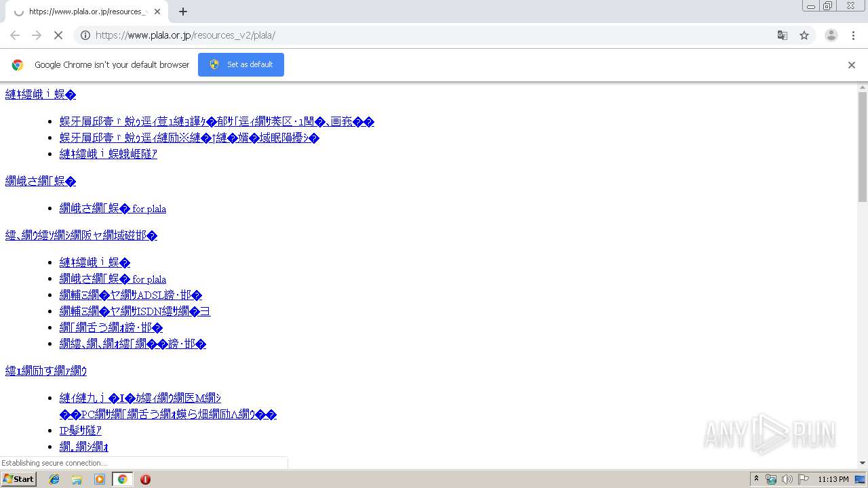Set Chrome as default browser
Viewport: 868px width, 488px height.
[x=241, y=64]
